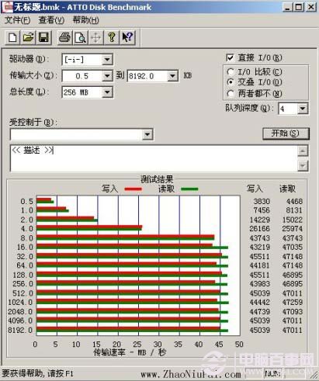This screenshot has height=381, width=319.
Task: Click the four-arrow move toolbar icon
Action: coord(96,38)
